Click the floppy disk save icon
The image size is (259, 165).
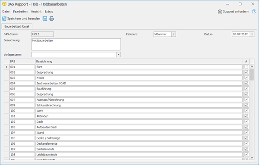(x=45, y=19)
